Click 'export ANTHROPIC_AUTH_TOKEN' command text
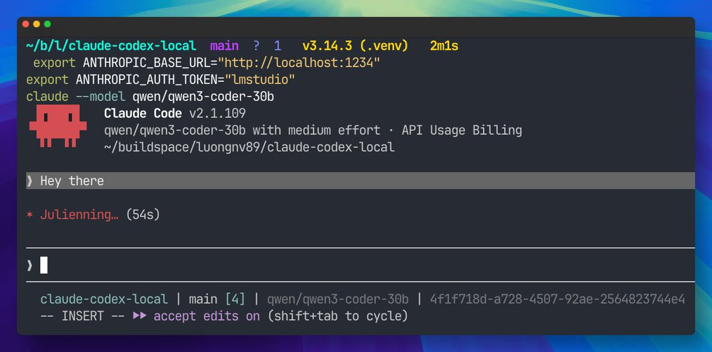Viewport: 712px width, 352px height. (x=122, y=79)
